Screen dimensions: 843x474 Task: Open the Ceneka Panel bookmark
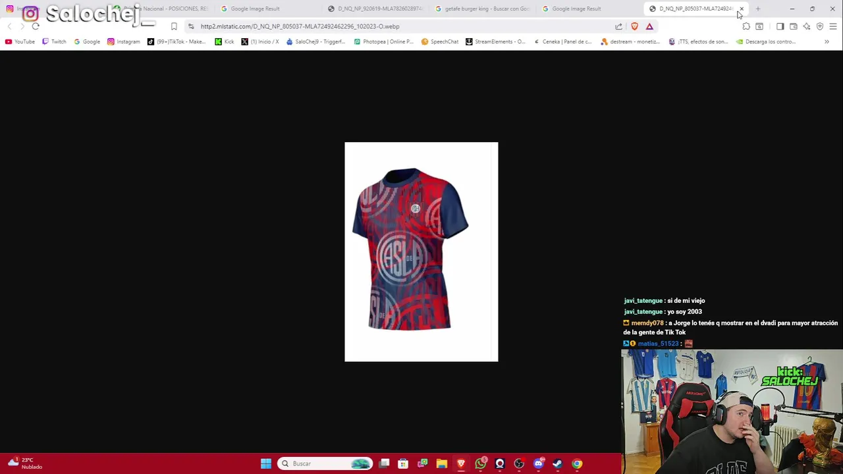[562, 41]
